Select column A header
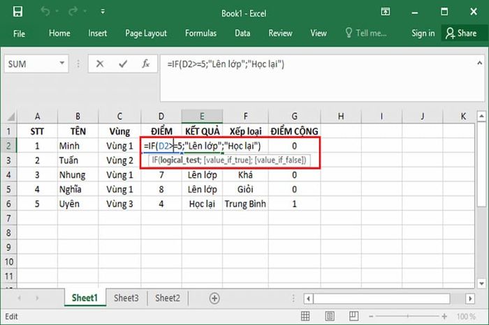Image resolution: width=489 pixels, height=325 pixels. point(38,116)
